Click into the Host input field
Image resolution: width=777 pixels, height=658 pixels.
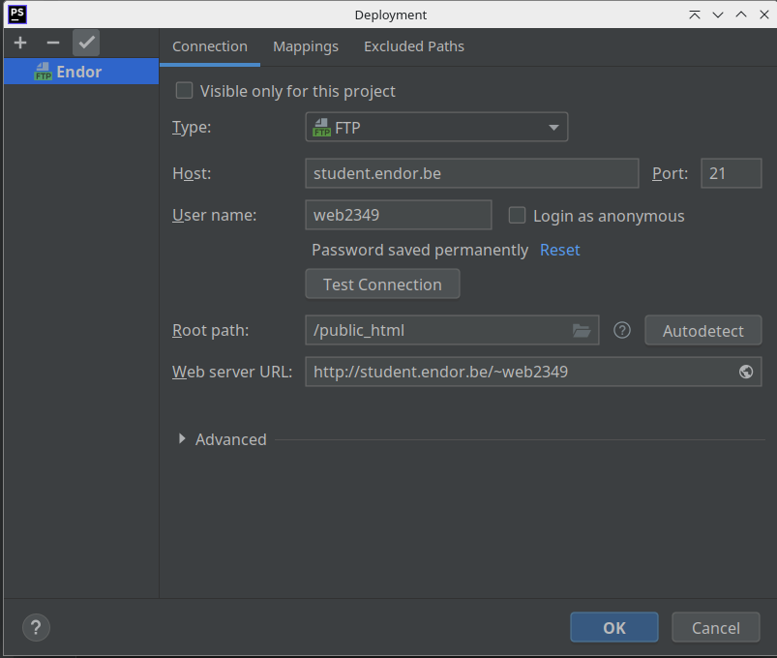point(471,174)
